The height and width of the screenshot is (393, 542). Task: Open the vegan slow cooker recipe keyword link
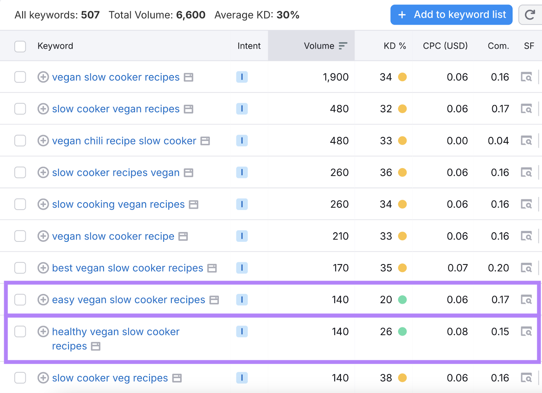[x=113, y=236]
